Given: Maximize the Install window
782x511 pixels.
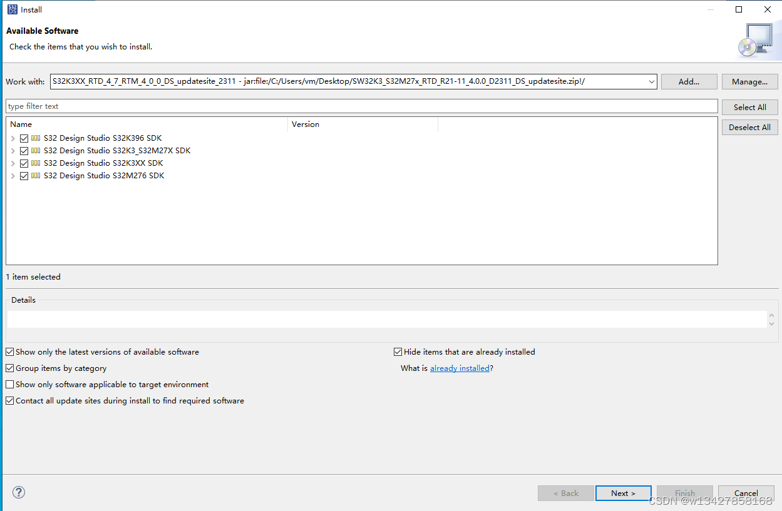Looking at the screenshot, I should (x=739, y=9).
